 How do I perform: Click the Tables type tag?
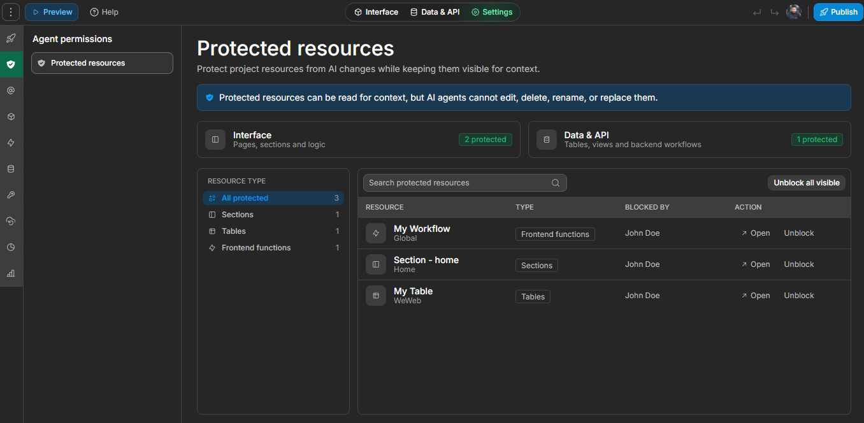tap(533, 297)
